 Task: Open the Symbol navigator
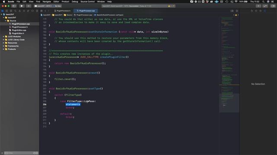click(x=11, y=11)
